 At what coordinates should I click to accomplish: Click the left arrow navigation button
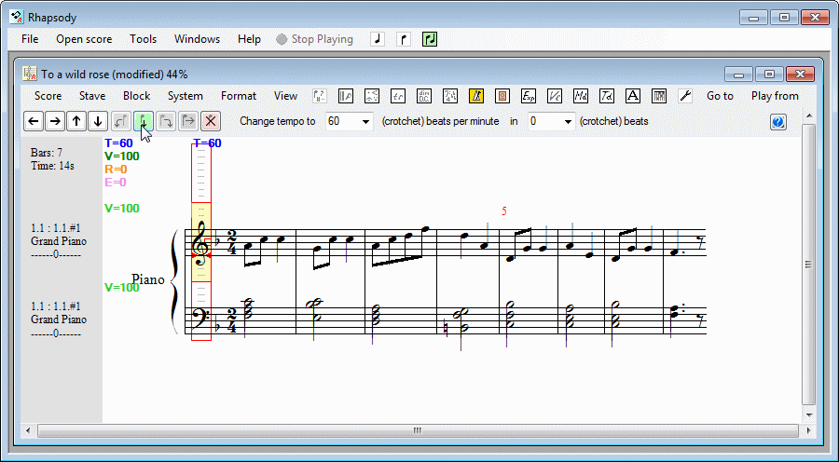34,121
